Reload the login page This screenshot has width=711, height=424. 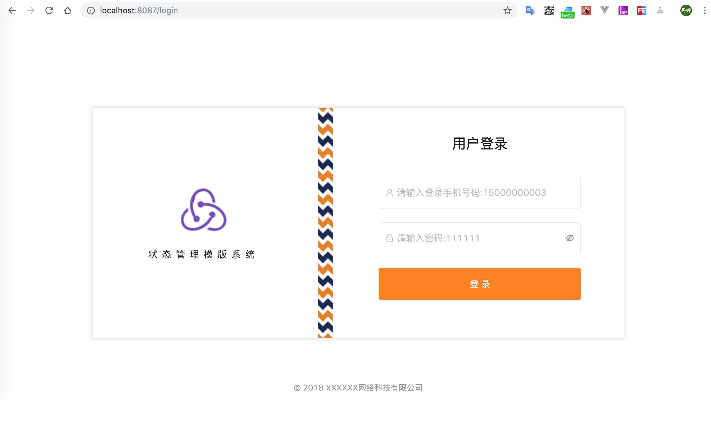[49, 11]
